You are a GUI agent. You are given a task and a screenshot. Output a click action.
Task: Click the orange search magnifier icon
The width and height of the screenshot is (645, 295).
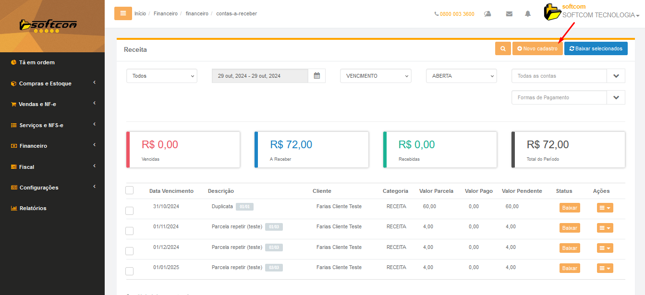pos(503,48)
